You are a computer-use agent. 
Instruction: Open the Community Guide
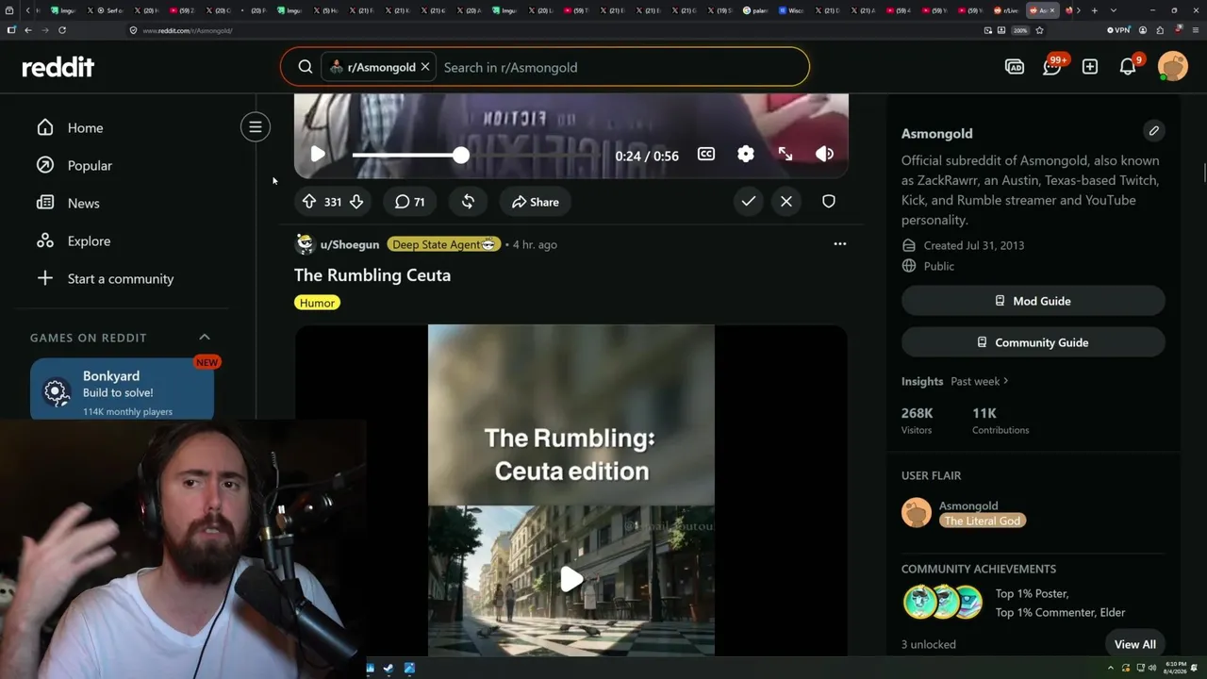pos(1033,342)
